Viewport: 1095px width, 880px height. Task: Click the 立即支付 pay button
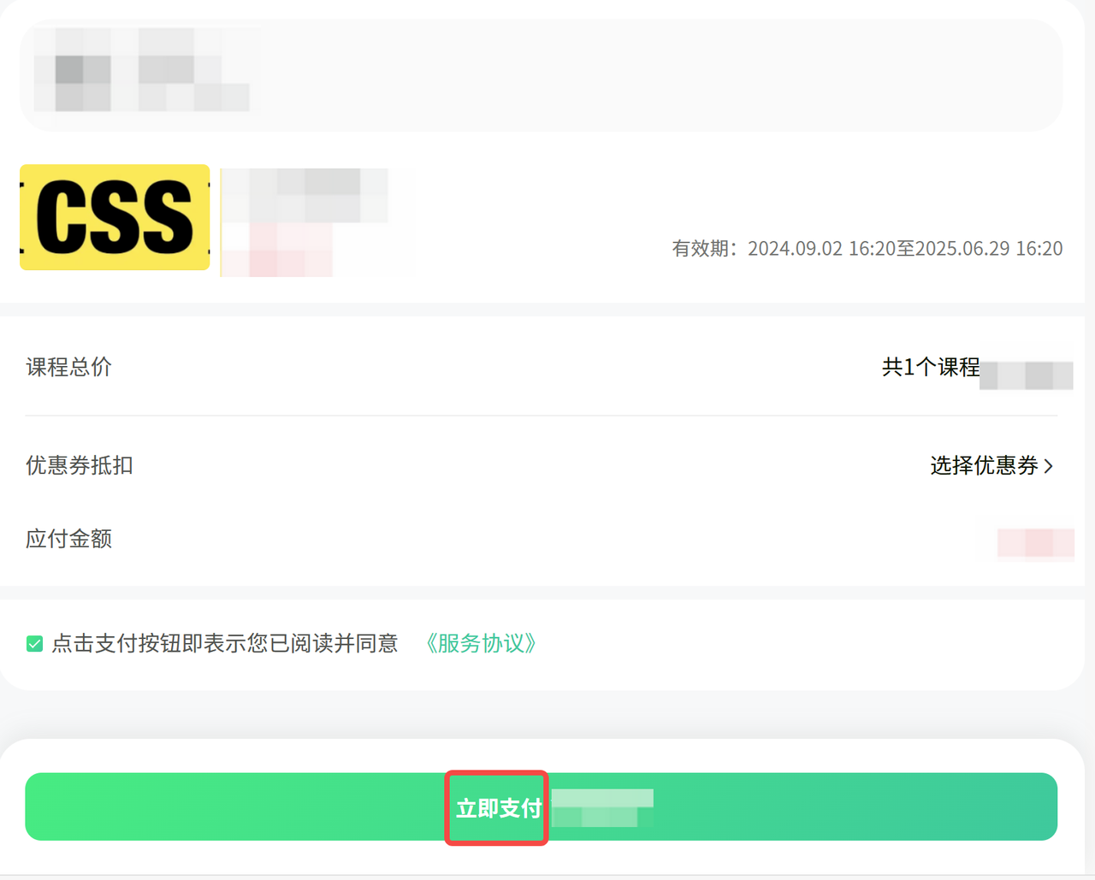(x=541, y=806)
